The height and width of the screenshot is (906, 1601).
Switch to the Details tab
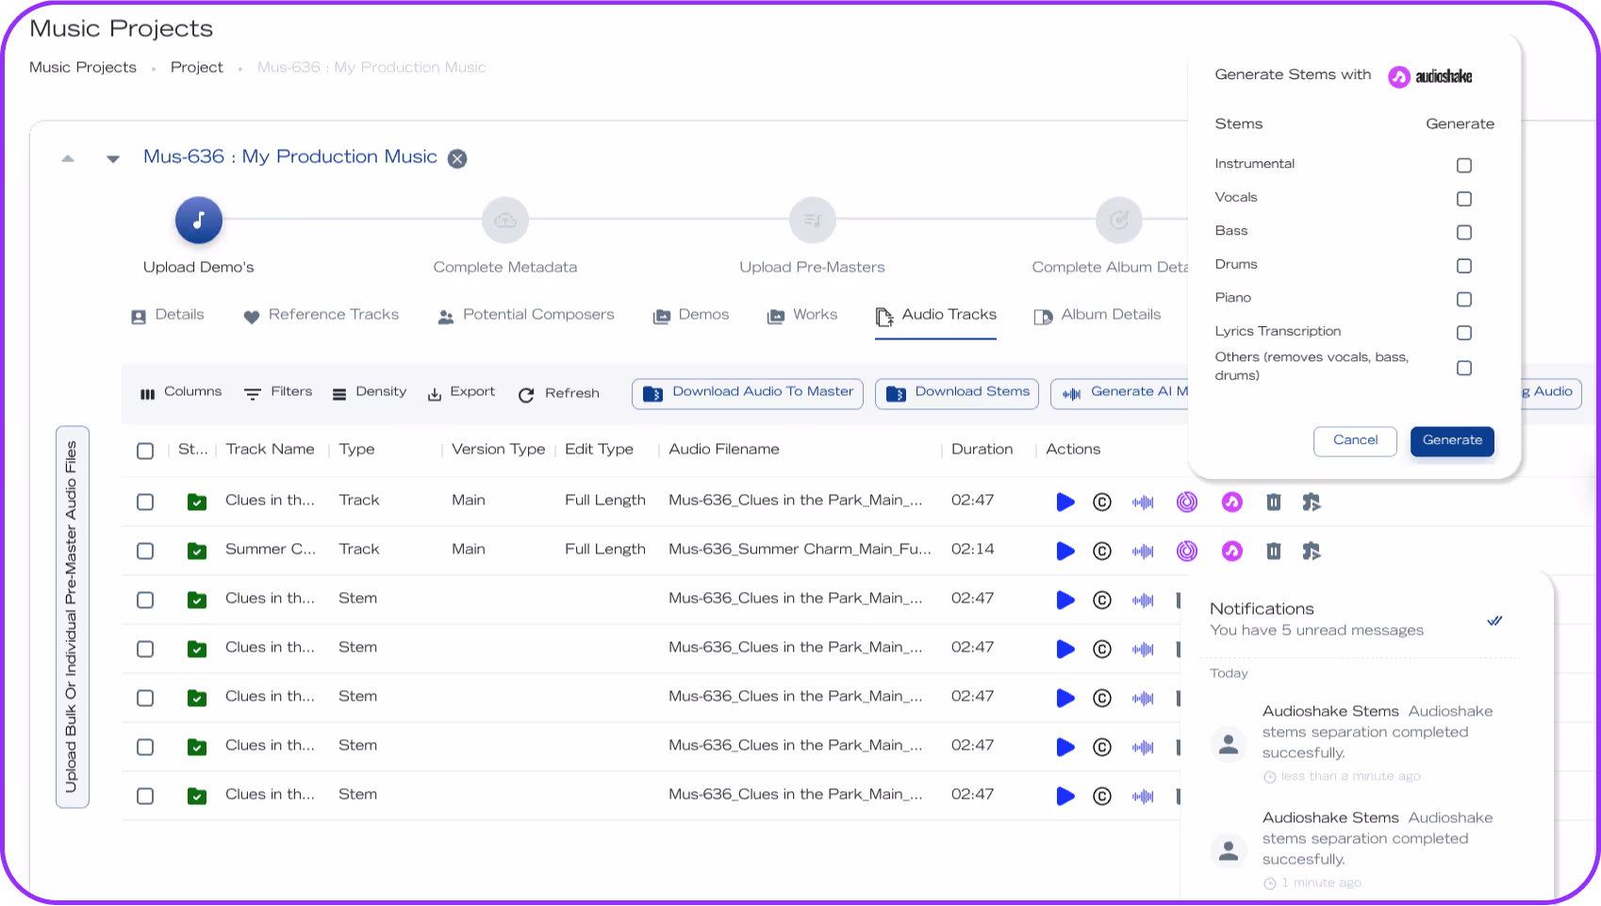(168, 315)
